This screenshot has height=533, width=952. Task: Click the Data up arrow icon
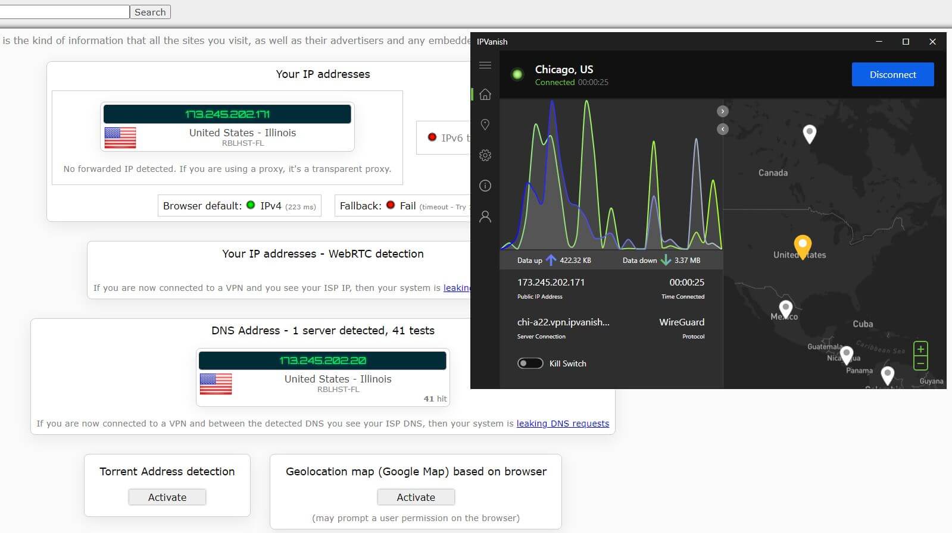pos(551,260)
